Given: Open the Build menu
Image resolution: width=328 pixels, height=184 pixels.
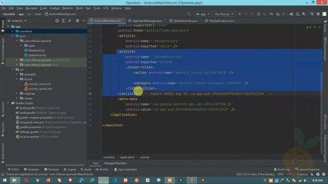Looking at the screenshot, I should [x=79, y=8].
